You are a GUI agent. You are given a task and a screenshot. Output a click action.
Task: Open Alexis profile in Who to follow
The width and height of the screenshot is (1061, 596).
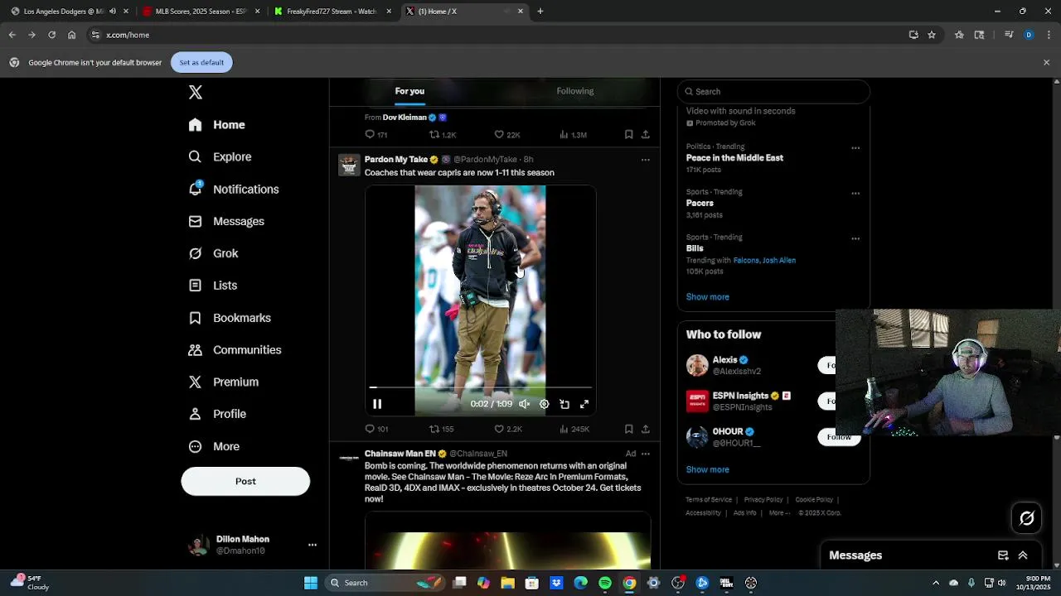pos(724,360)
